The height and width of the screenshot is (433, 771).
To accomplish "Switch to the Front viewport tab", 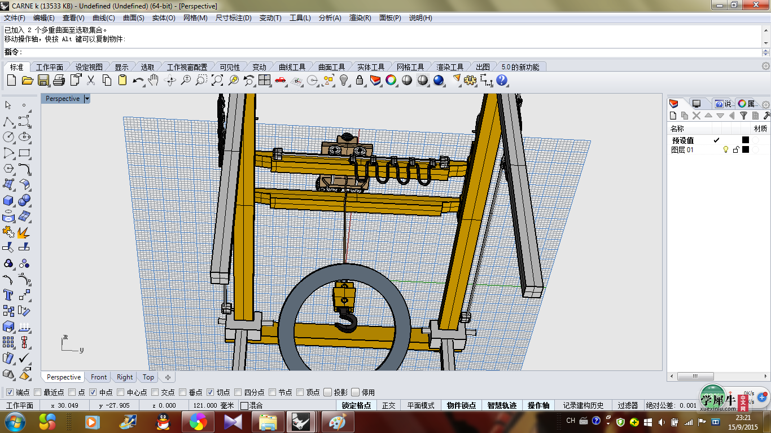I will [x=99, y=377].
